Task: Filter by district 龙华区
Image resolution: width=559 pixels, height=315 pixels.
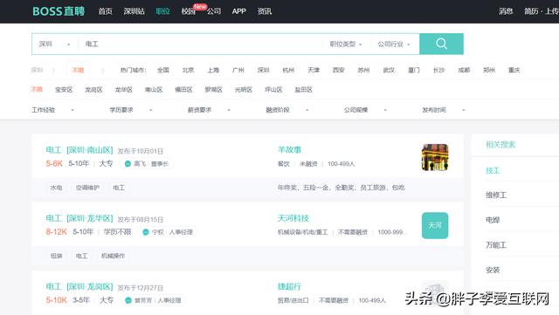Action: tap(124, 90)
